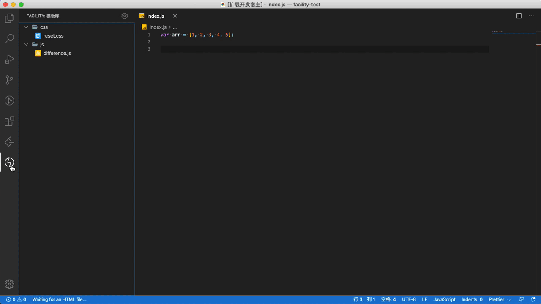541x304 pixels.
Task: Place cursor in the "var arr" code line
Action: (x=197, y=35)
